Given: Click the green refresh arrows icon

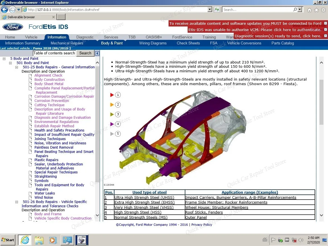Looking at the screenshot, I should 217,9.
